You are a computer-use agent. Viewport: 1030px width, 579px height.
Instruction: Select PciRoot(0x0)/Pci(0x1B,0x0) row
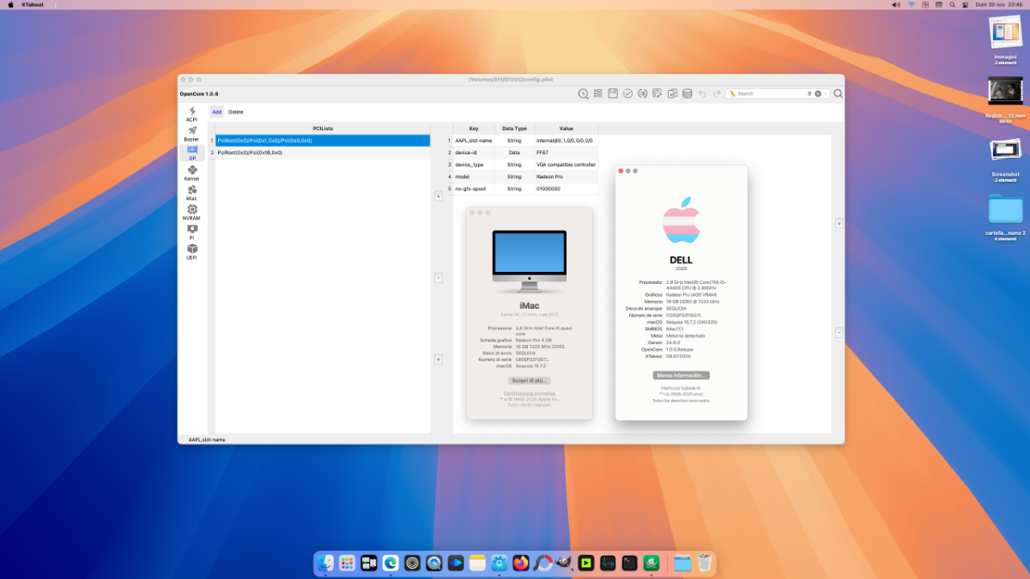coord(323,153)
